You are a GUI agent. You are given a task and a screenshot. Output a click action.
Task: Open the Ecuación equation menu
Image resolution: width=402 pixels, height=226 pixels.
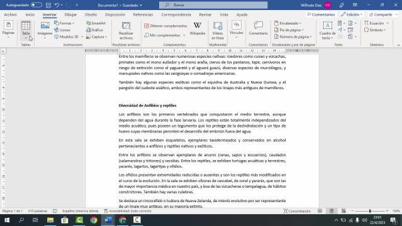click(376, 23)
